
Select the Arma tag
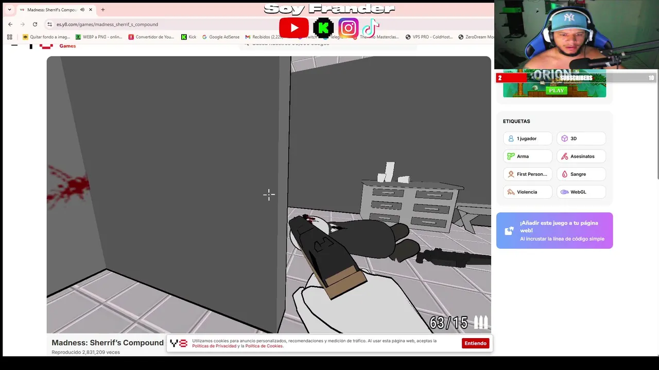(x=528, y=156)
